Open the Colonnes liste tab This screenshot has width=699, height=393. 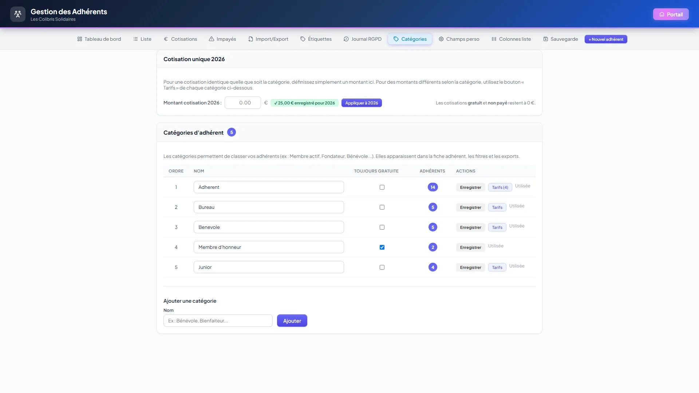(x=511, y=39)
